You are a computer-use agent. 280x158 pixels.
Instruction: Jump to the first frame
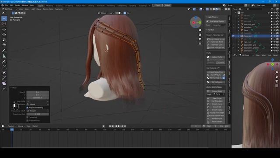coord(110,126)
